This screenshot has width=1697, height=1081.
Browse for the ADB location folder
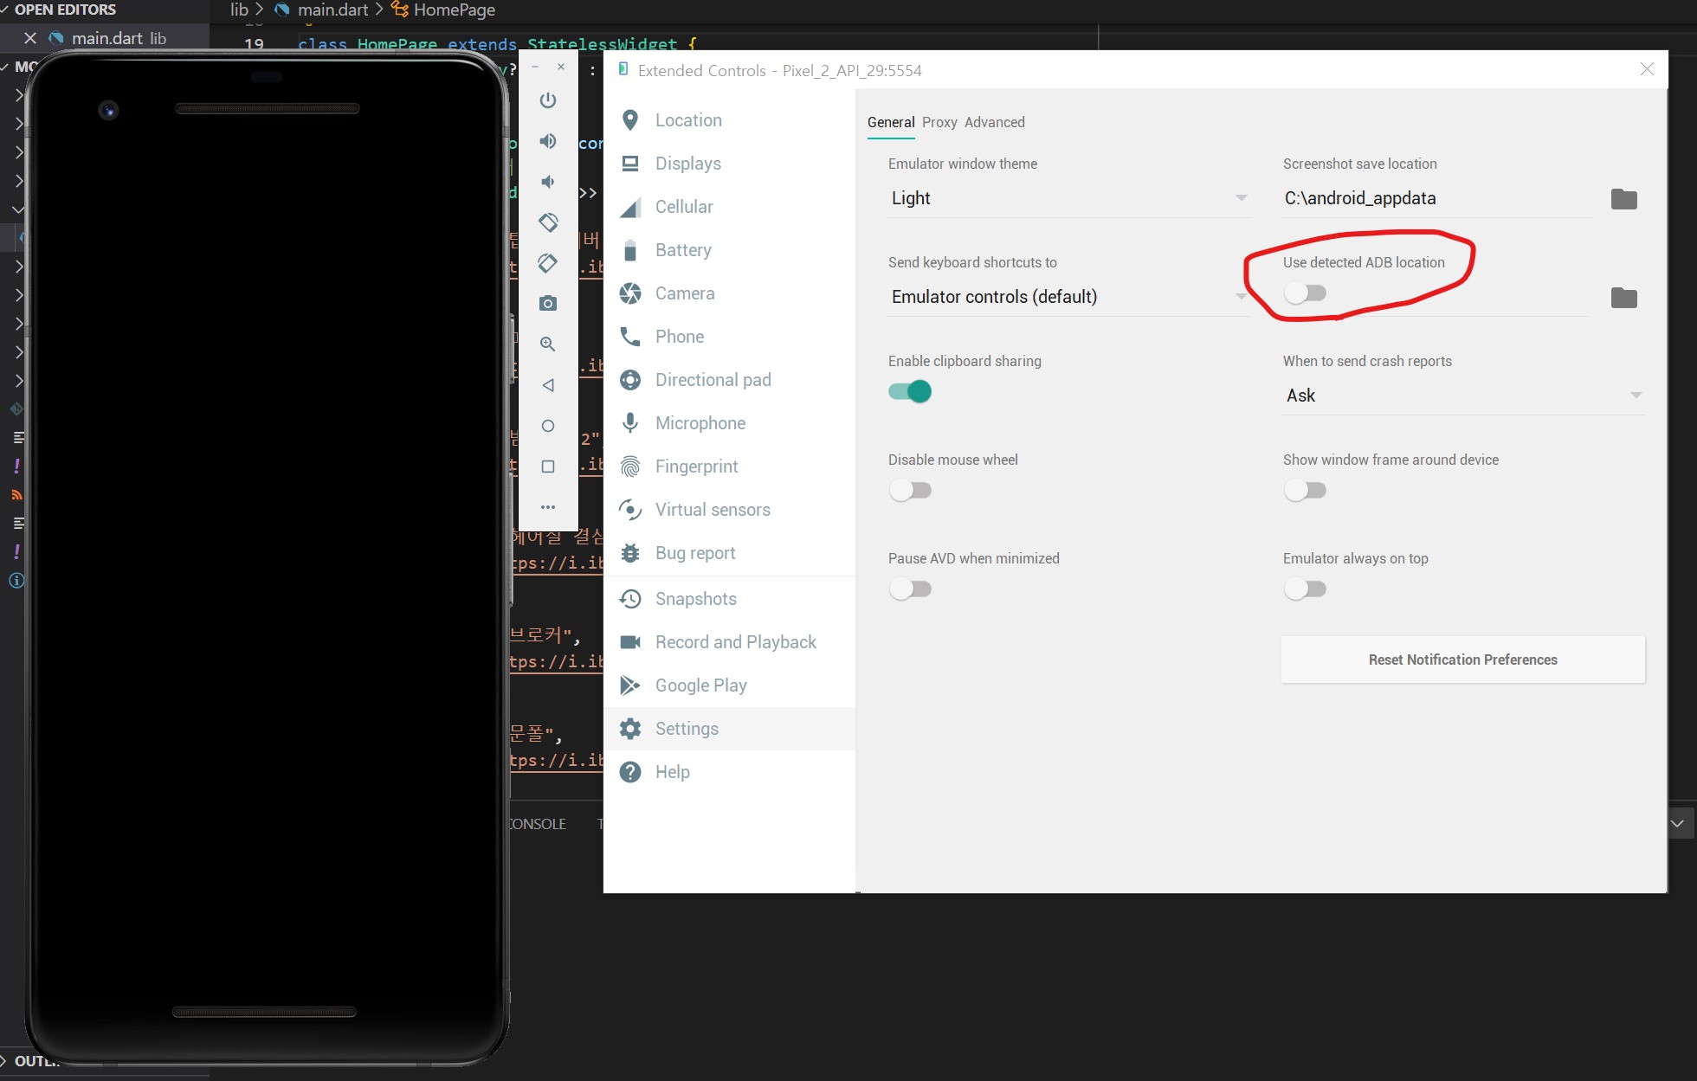(1624, 298)
